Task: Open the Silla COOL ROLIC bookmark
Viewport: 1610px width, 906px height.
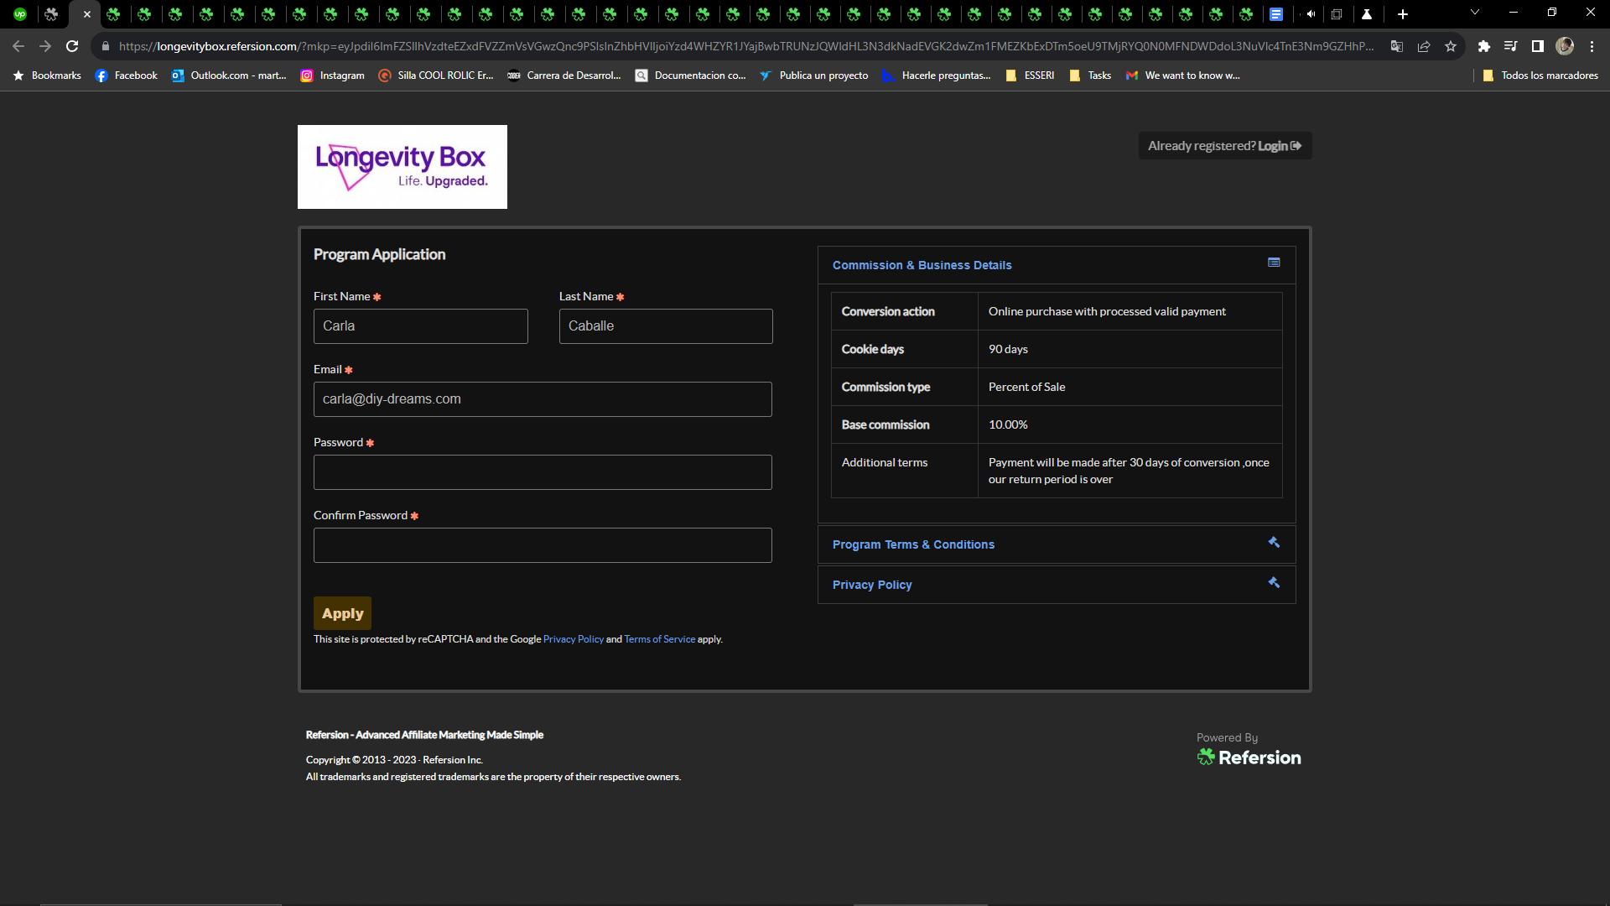Action: pos(436,75)
